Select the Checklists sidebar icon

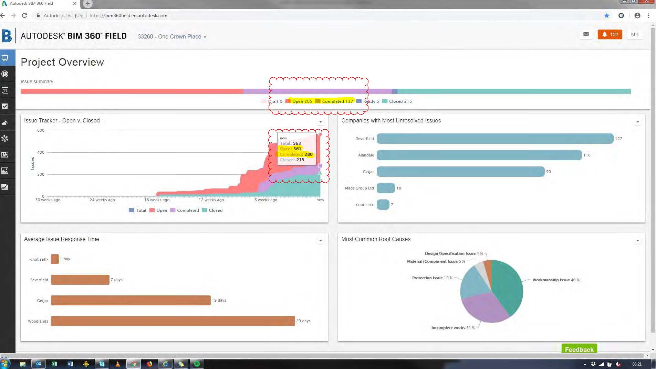tap(5, 106)
